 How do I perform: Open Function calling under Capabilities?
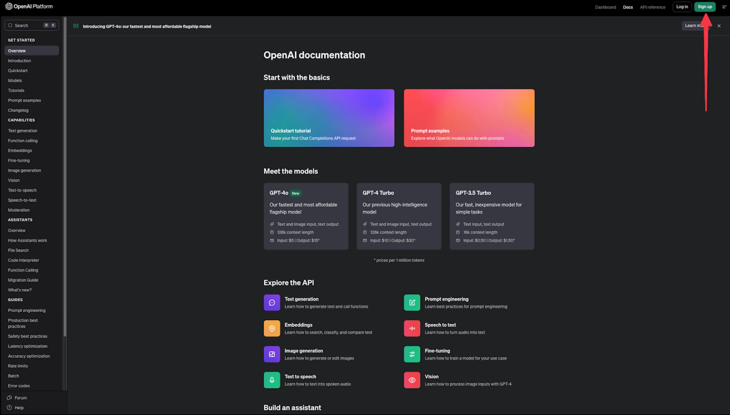[x=22, y=141]
